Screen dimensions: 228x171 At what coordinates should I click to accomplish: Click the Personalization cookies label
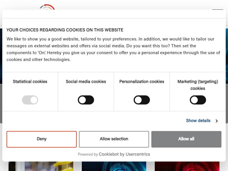tap(142, 82)
